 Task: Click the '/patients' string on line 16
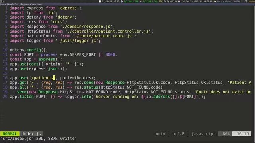pos(42,78)
